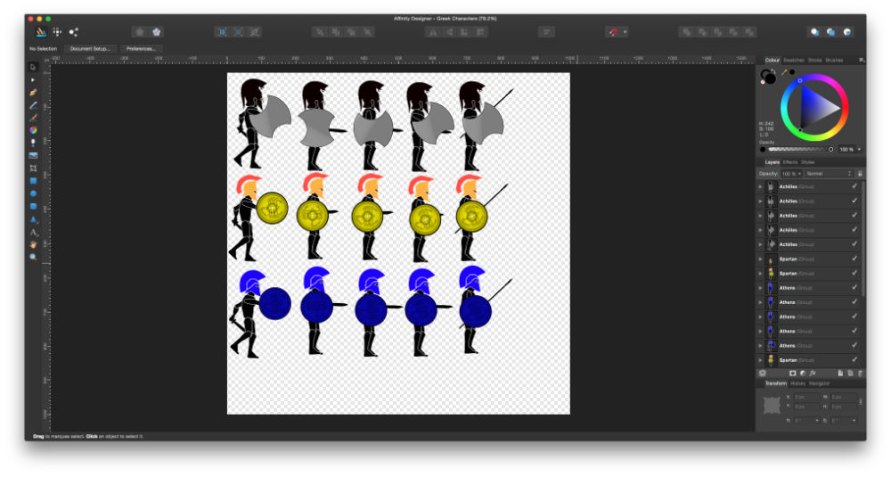
Task: Uncheck visibility of the last Spartan layer
Action: (854, 359)
